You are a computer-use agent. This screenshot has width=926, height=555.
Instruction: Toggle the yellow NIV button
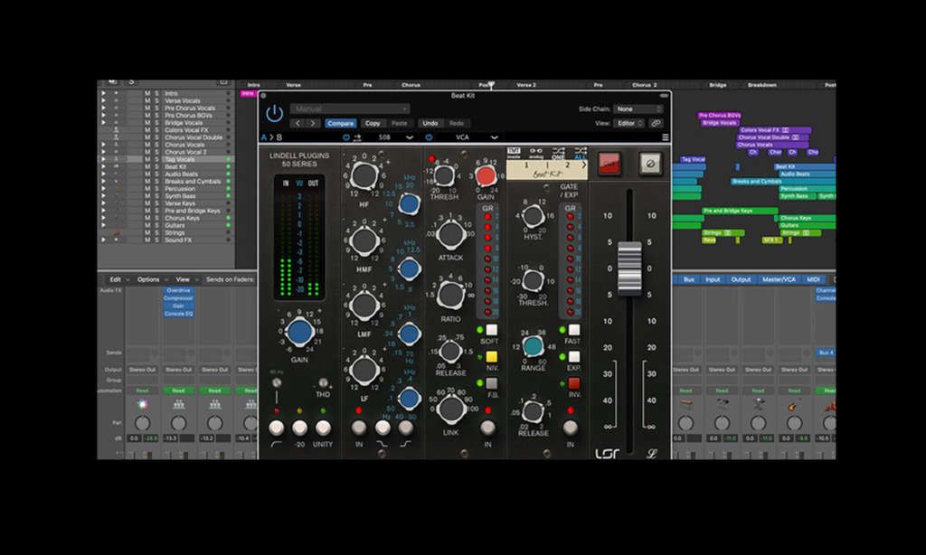491,357
